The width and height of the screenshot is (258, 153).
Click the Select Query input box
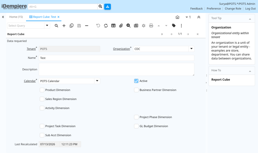click(x=26, y=26)
